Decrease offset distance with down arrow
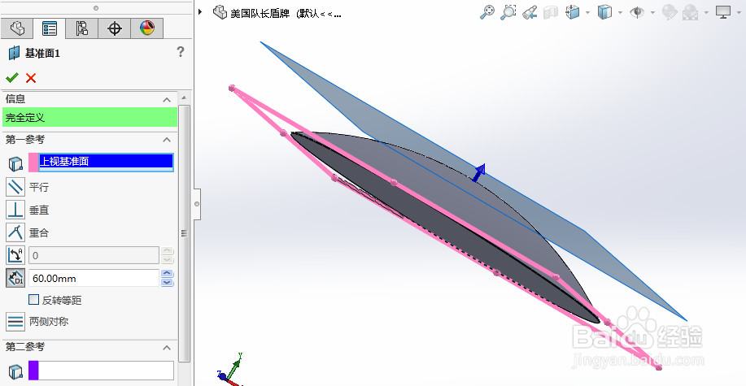 coord(167,282)
